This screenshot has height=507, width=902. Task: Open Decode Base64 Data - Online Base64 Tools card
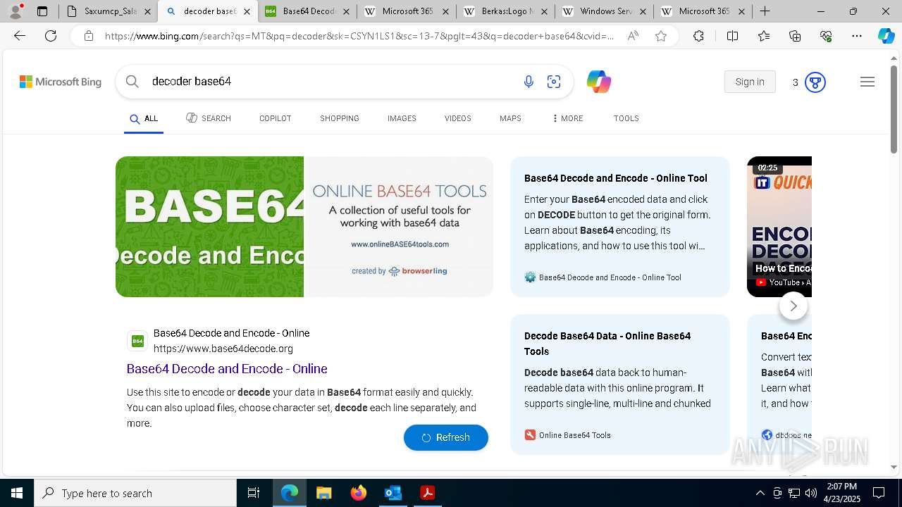click(x=620, y=384)
